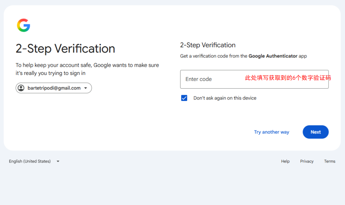Viewport: 345px width, 205px height.
Task: Click the Enter code input field
Action: point(254,79)
